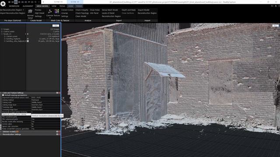Expand the building_ultra_highpoly model node
The height and width of the screenshot is (157, 280).
click(x=5, y=41)
